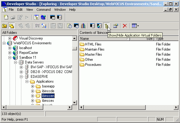Collapse the EDASERVE tree node
Screen dimensions: 180x123
(x=21, y=77)
